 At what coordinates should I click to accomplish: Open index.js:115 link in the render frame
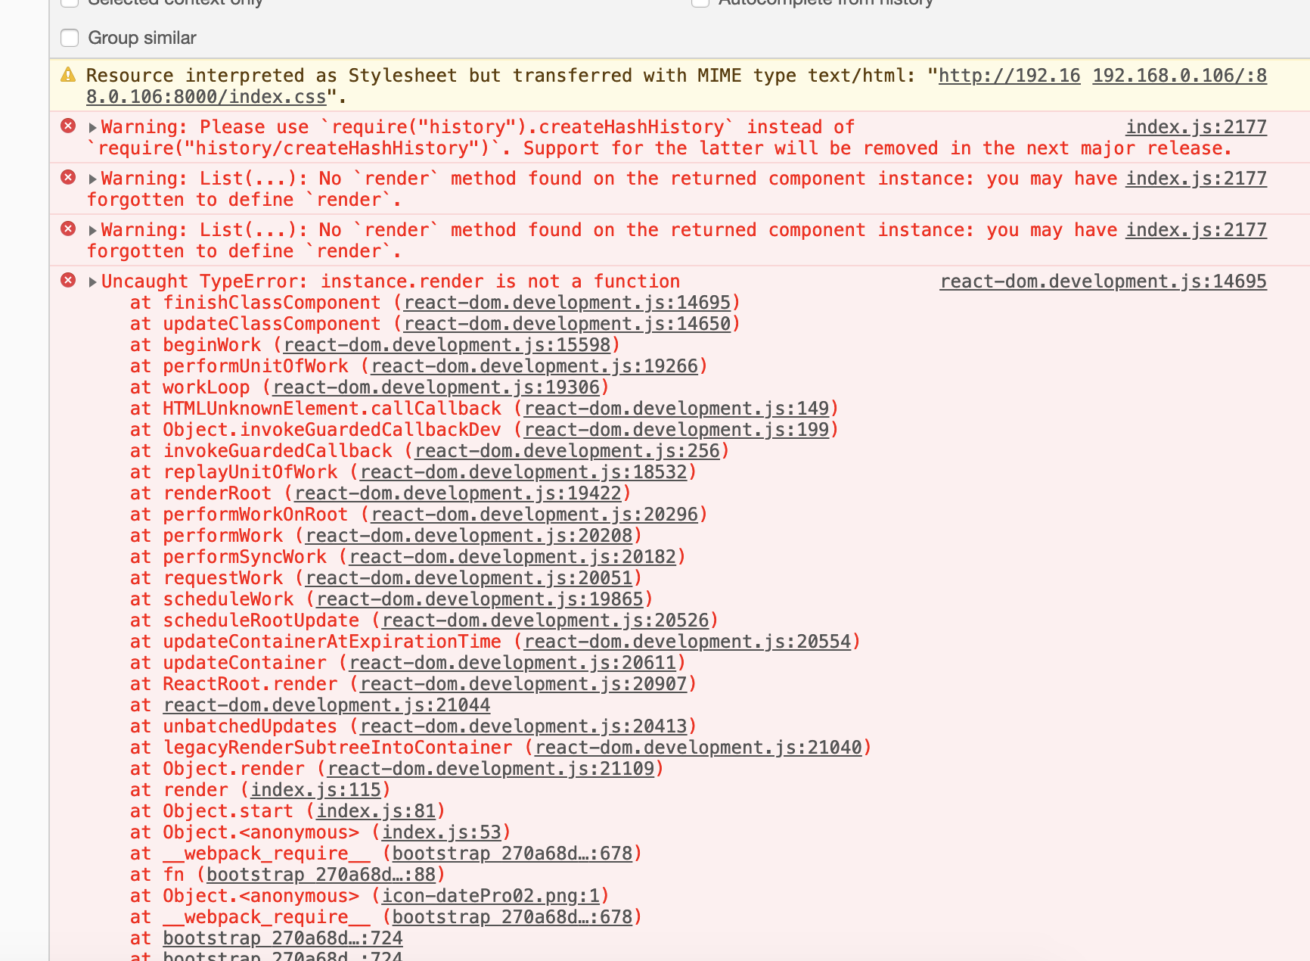pos(315,789)
